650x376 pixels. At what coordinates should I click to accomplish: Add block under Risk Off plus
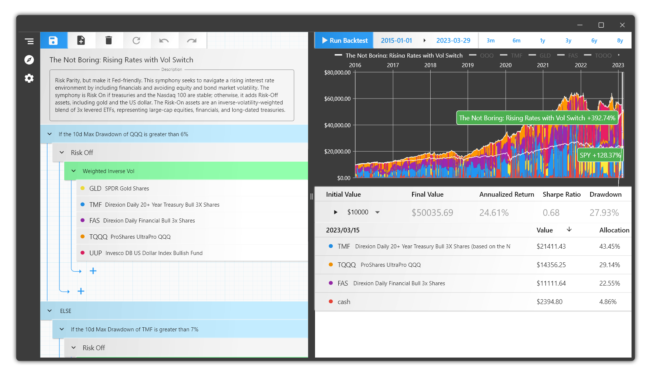pyautogui.click(x=81, y=291)
